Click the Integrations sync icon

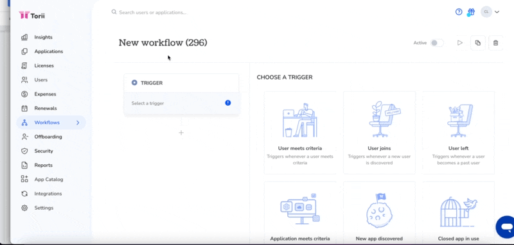pyautogui.click(x=24, y=194)
